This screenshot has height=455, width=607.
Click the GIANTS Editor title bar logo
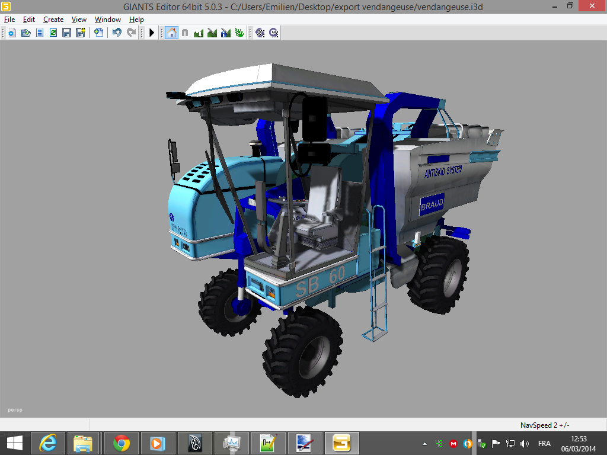[6, 6]
